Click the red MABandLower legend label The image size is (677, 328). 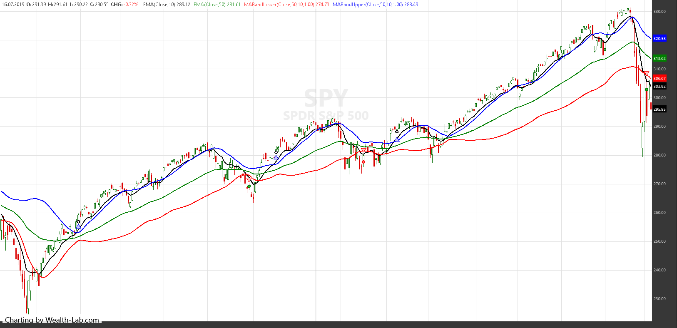click(286, 5)
